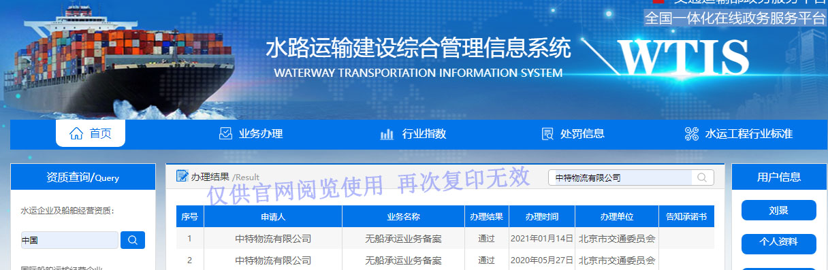
Task: Click the house icon beside 首页
Action: pyautogui.click(x=76, y=133)
